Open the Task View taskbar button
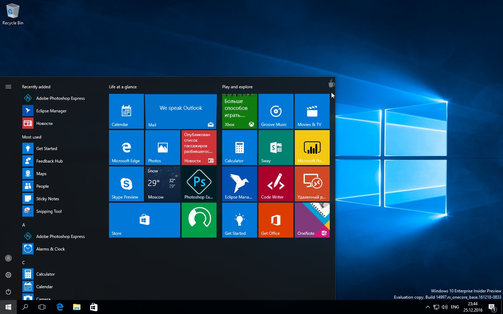This screenshot has height=314, width=503. [42, 307]
